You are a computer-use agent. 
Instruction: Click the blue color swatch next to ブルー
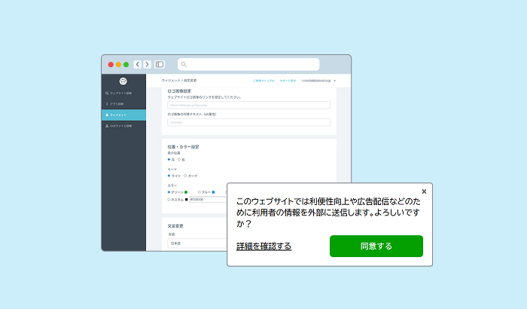point(214,192)
